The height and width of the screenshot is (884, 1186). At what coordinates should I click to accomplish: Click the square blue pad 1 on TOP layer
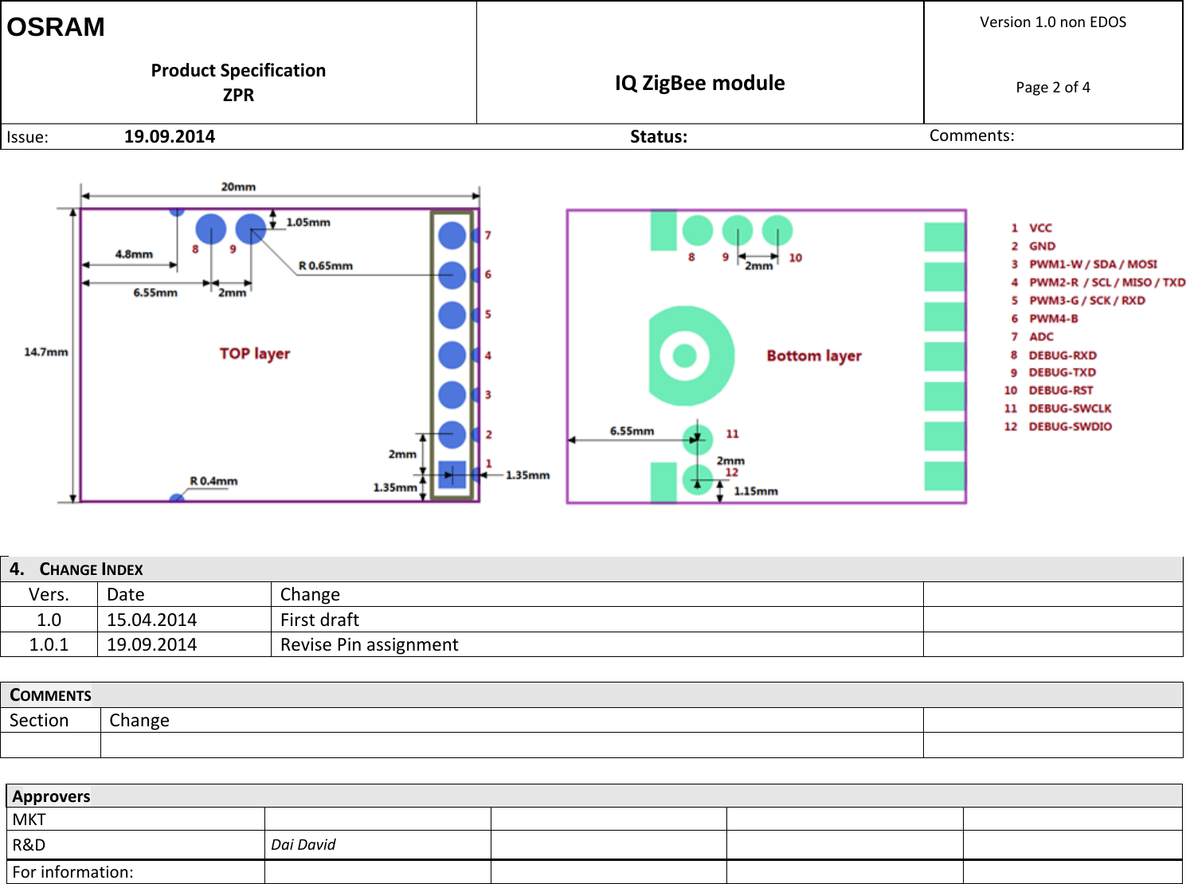452,475
